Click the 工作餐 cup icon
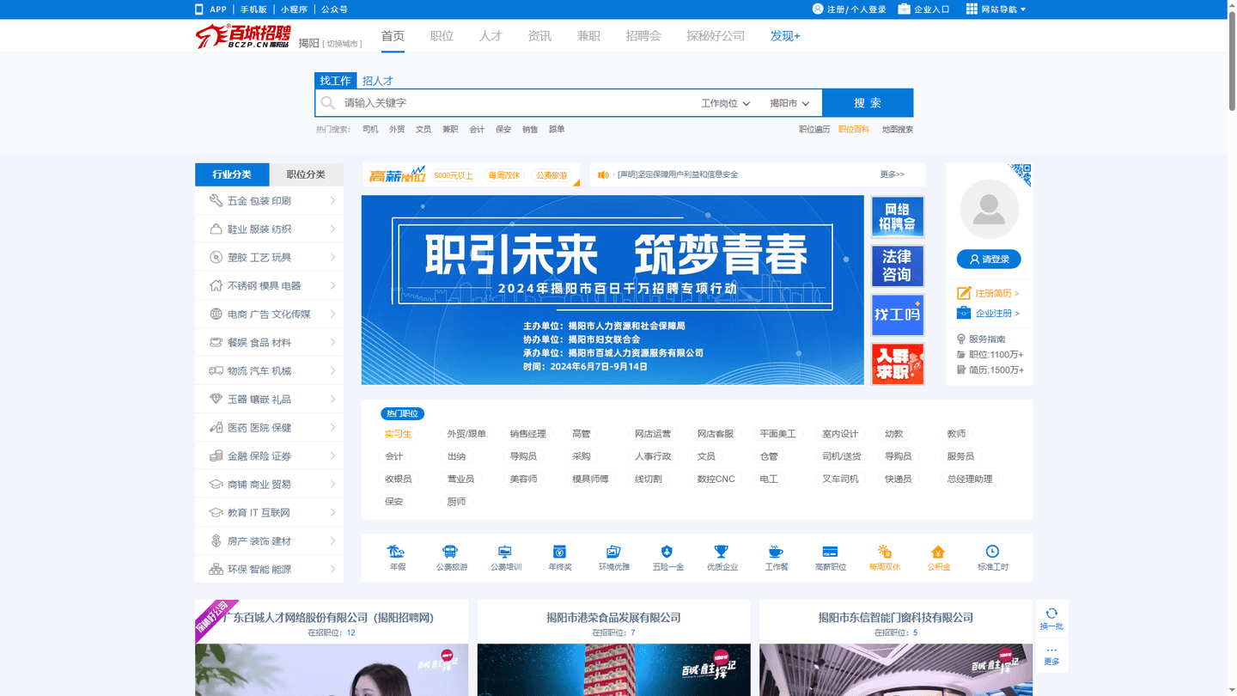This screenshot has height=696, width=1237. pos(776,552)
